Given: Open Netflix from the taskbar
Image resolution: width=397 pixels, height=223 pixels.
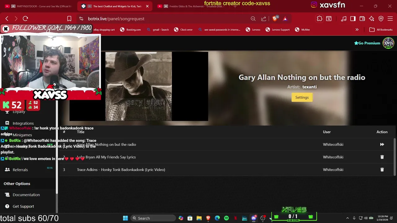Looking at the screenshot, I should [235, 218].
